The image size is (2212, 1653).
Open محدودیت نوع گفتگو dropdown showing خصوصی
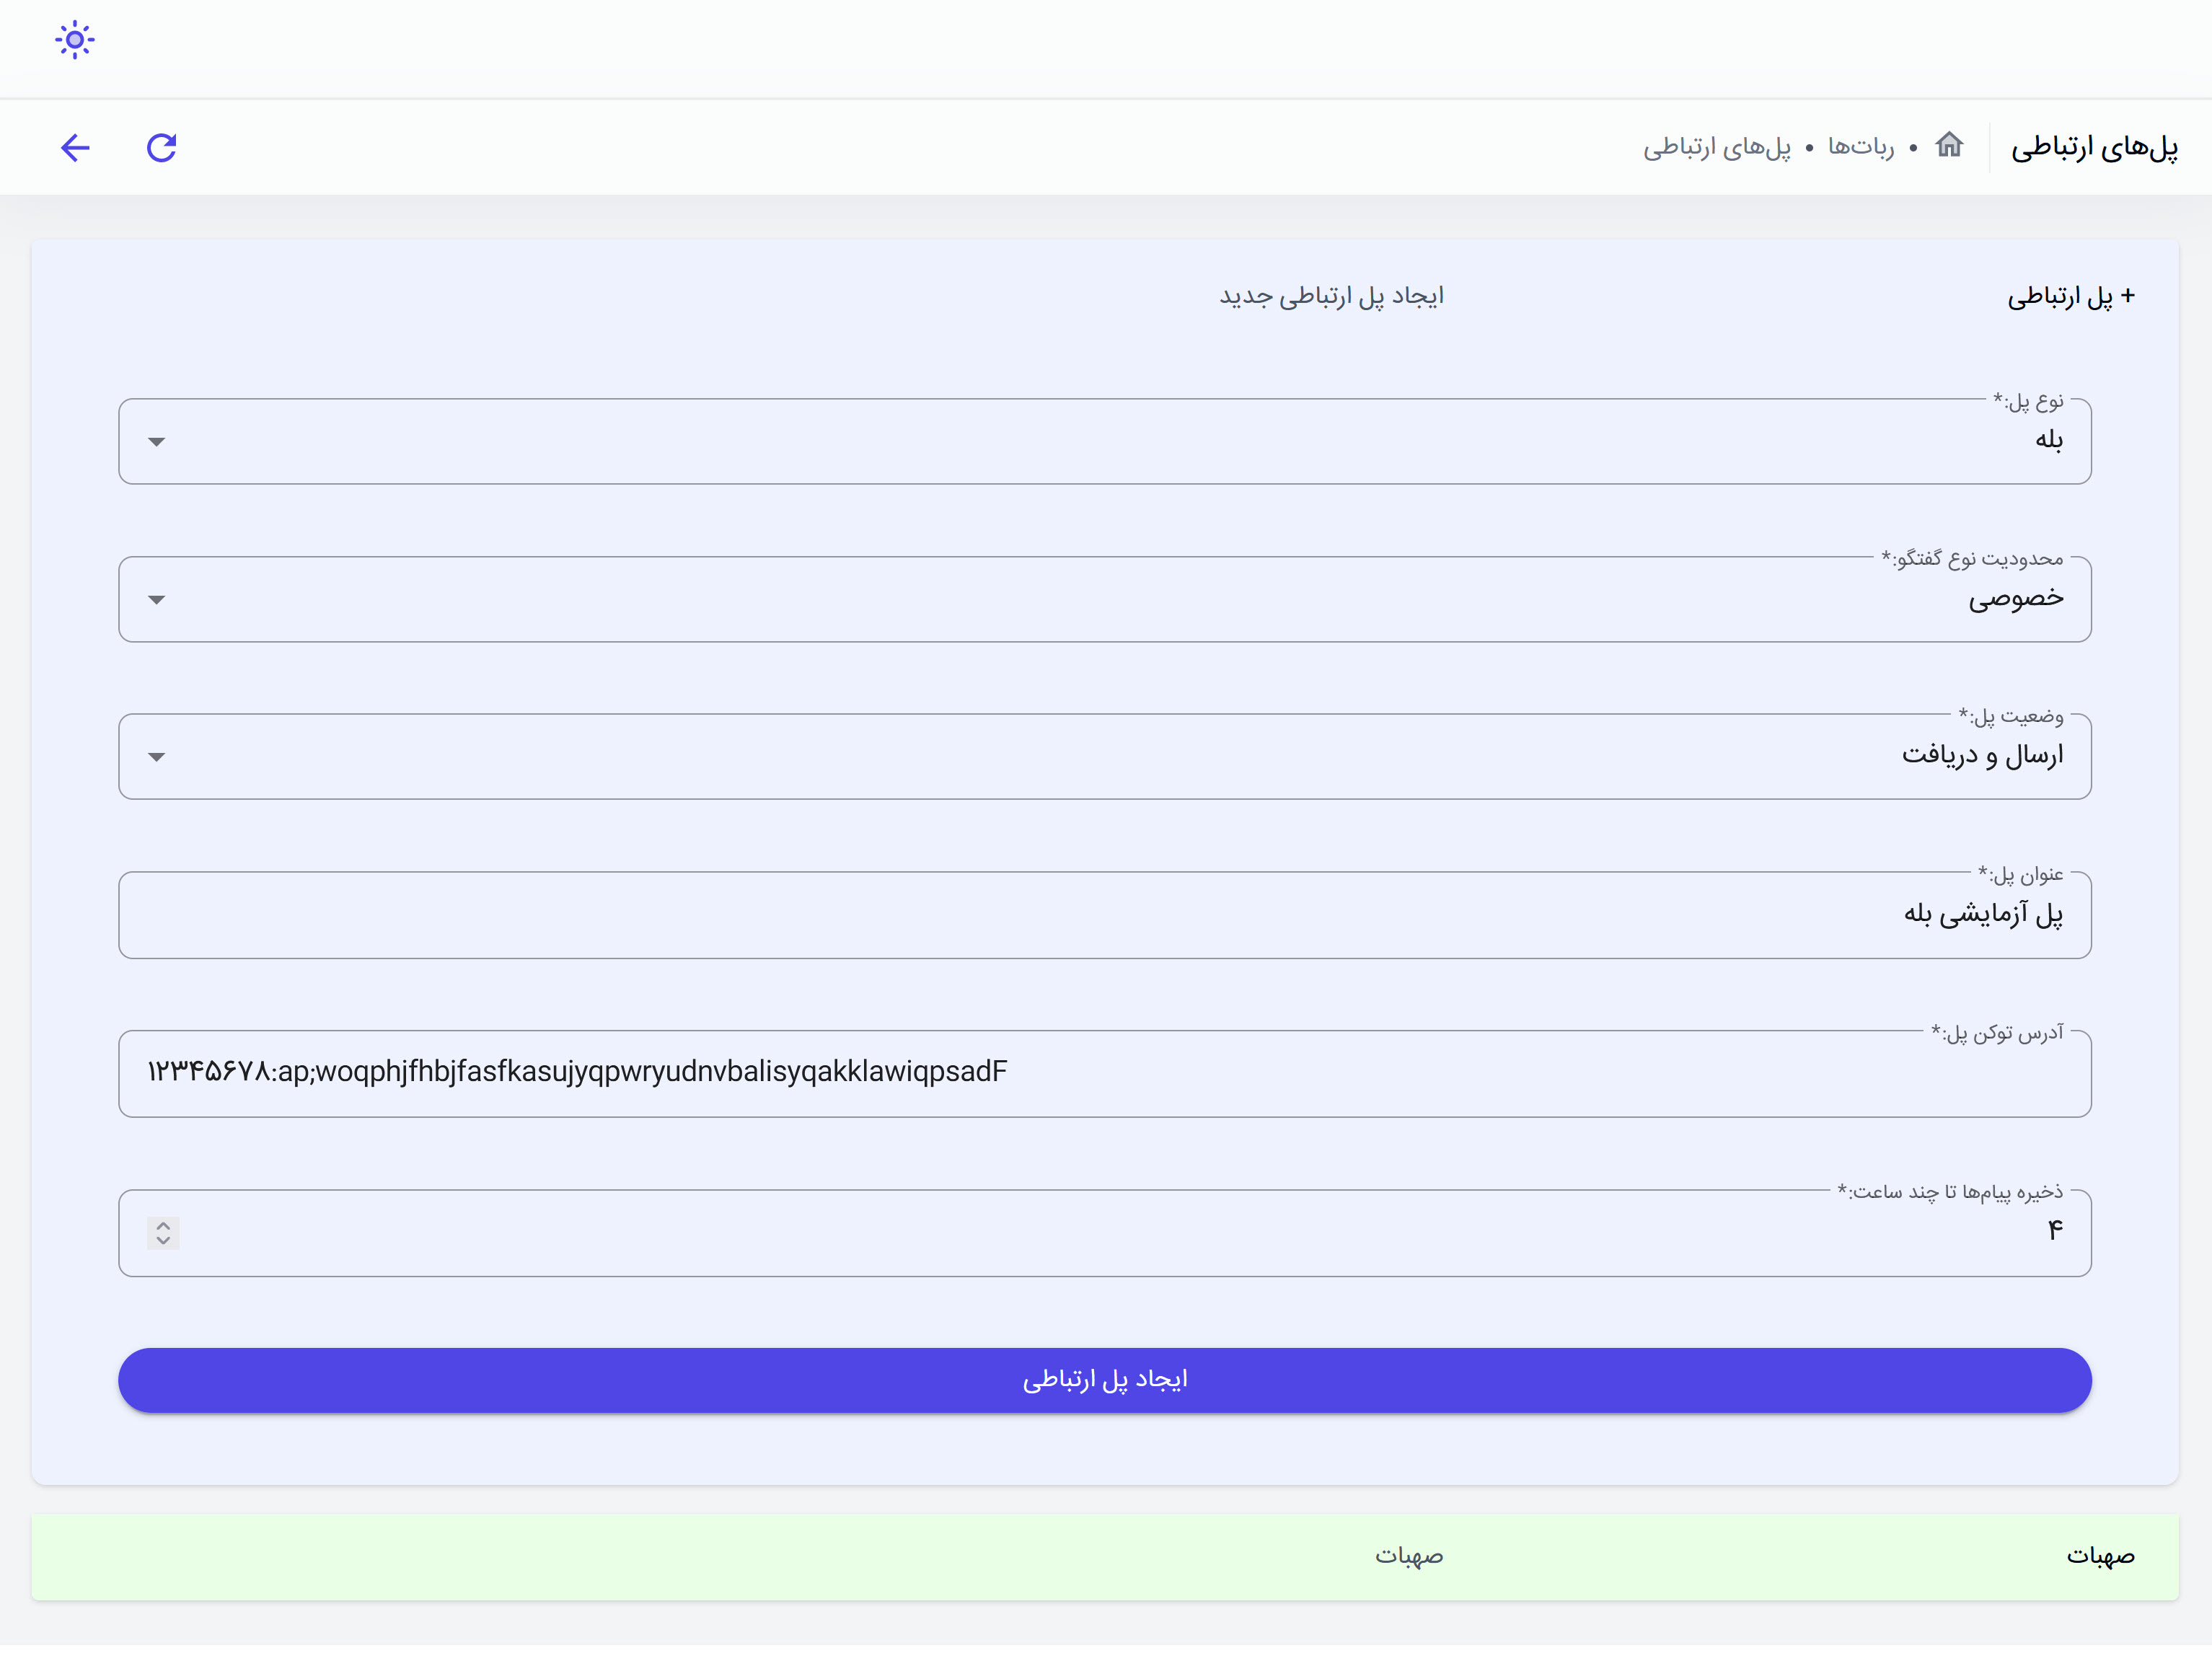coord(1104,599)
